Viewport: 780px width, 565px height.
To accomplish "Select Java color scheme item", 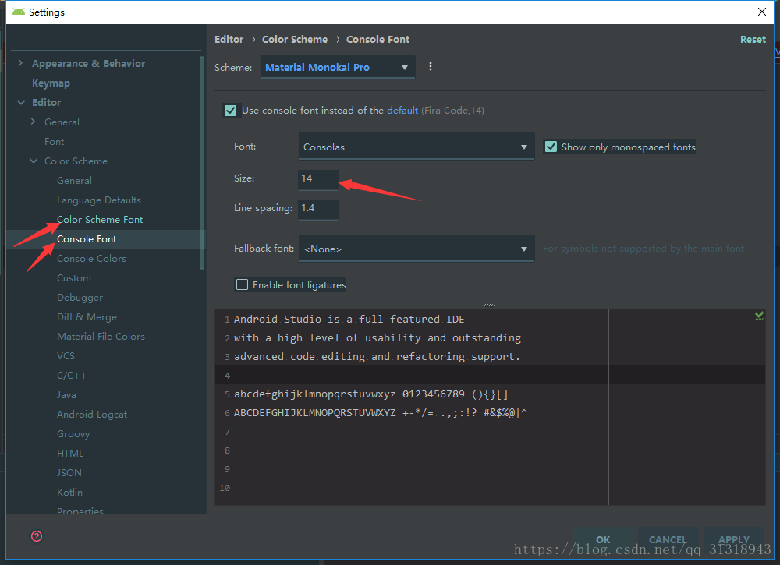I will coord(66,395).
